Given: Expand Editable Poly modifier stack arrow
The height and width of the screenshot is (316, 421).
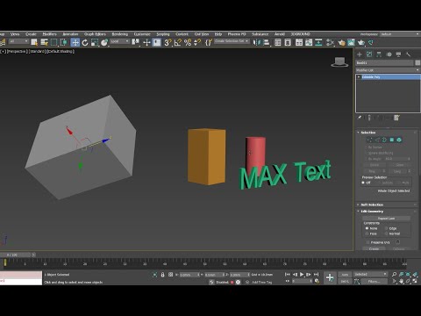Looking at the screenshot, I should pyautogui.click(x=359, y=77).
